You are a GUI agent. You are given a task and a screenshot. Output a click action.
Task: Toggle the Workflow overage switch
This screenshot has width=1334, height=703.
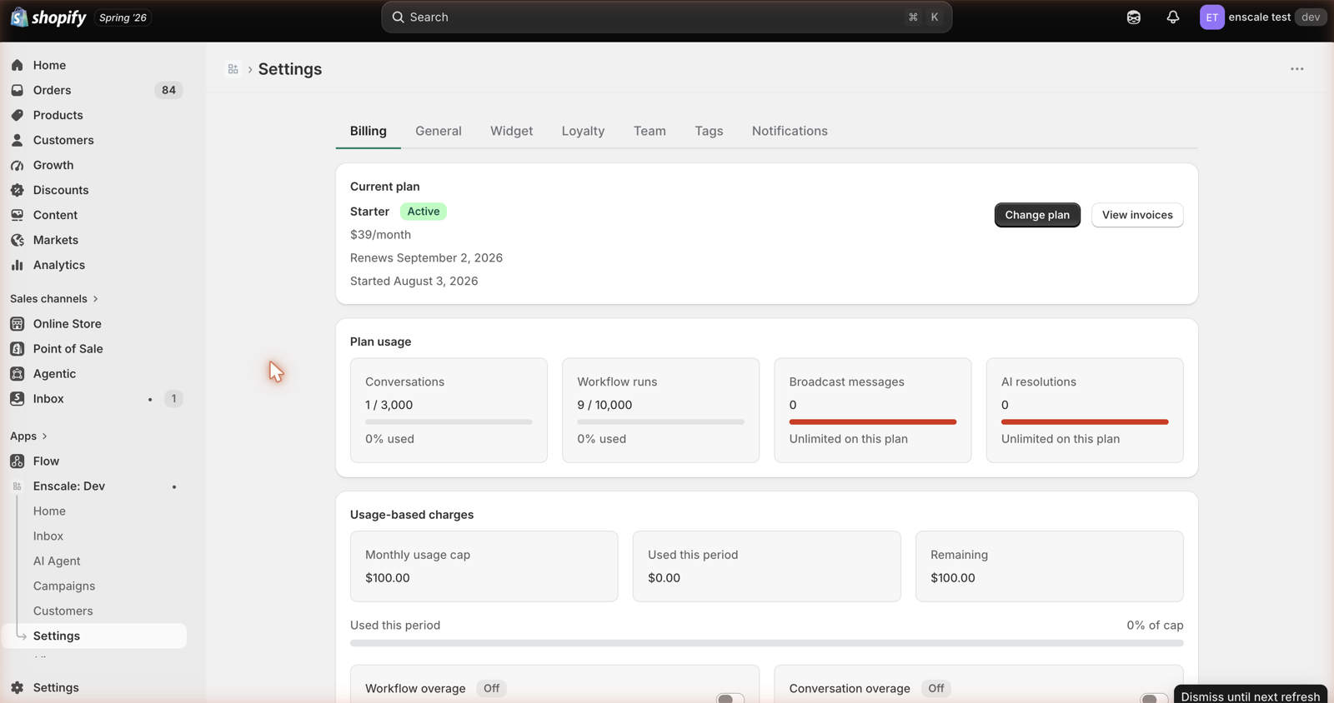click(x=730, y=698)
